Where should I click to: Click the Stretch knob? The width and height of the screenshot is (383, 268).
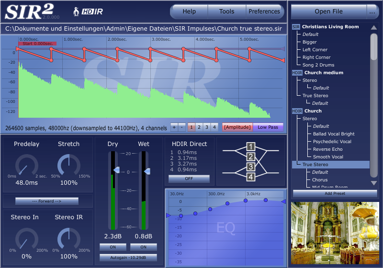point(69,165)
